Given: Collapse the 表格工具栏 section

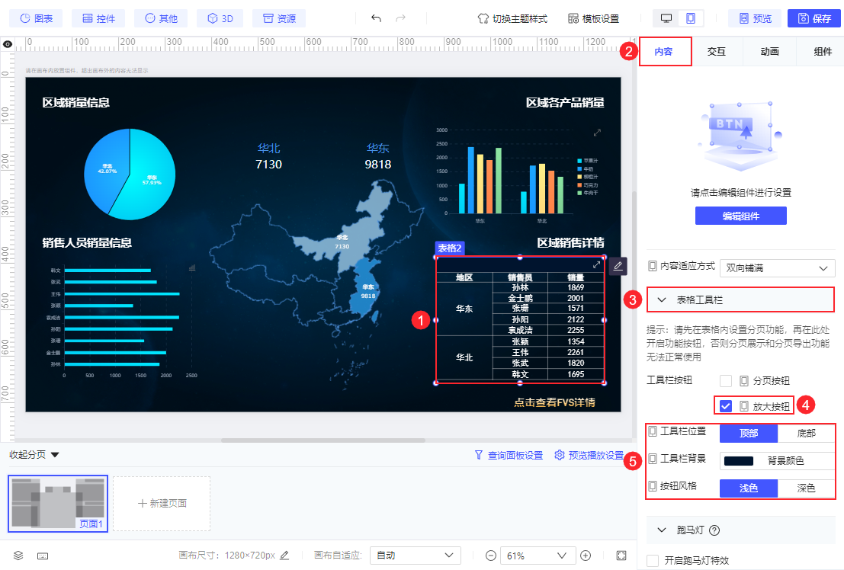Looking at the screenshot, I should 662,300.
